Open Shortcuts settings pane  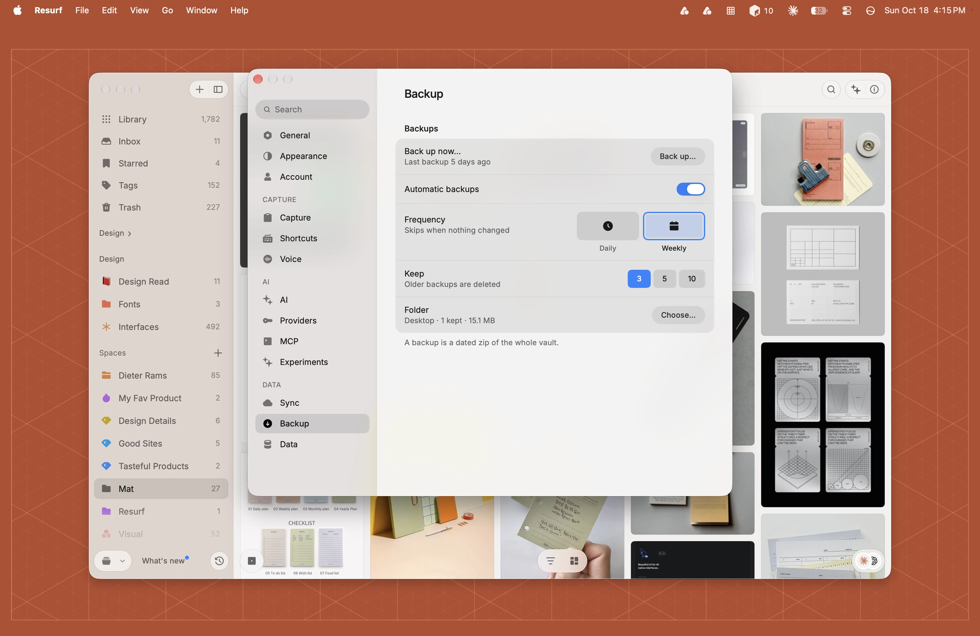click(x=312, y=239)
